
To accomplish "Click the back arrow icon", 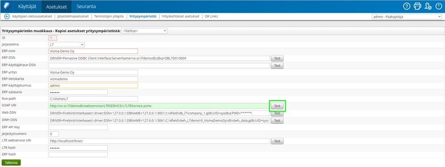I will [x=7, y=16].
